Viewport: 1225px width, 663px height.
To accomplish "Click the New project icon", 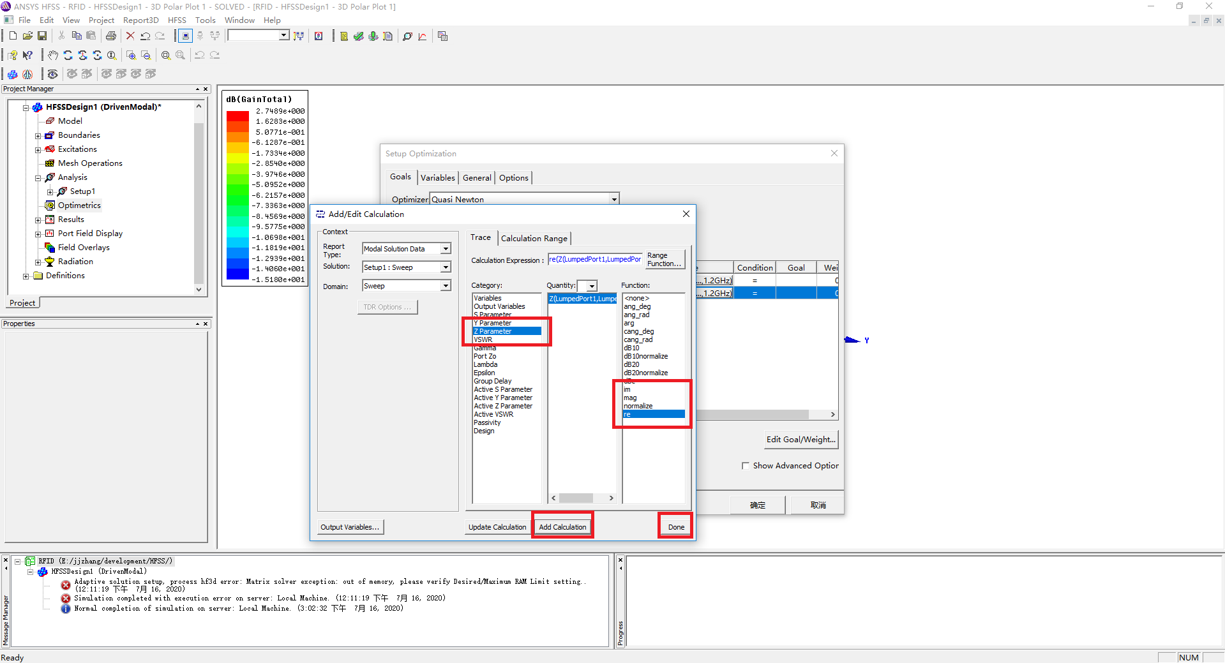I will (x=13, y=36).
